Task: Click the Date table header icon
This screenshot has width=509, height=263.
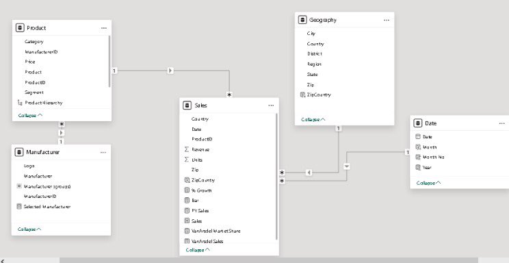Action: click(x=418, y=123)
